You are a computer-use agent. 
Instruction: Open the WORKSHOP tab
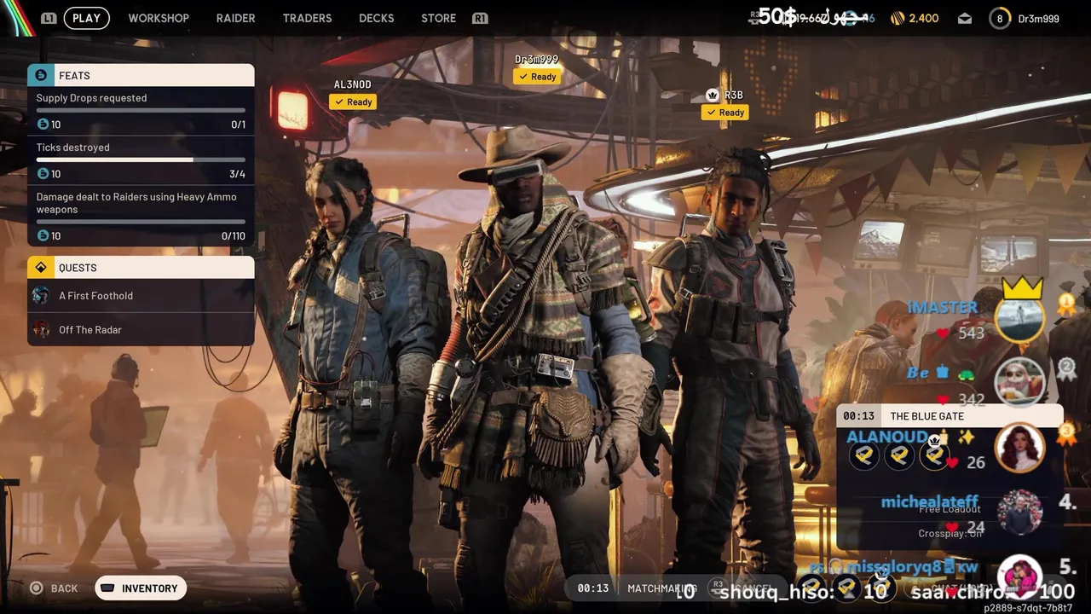(x=159, y=18)
